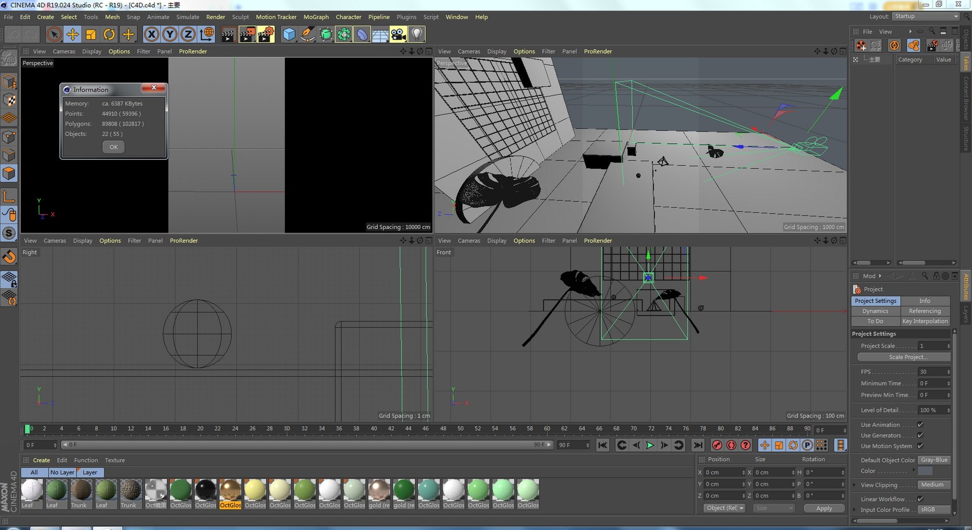Jump to the start of the animation
Image resolution: width=972 pixels, height=530 pixels.
602,445
